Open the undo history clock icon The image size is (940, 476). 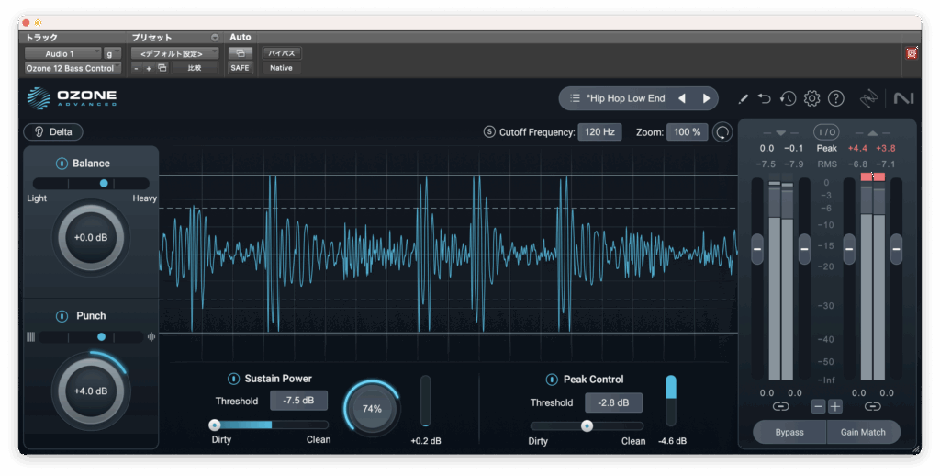(x=788, y=98)
